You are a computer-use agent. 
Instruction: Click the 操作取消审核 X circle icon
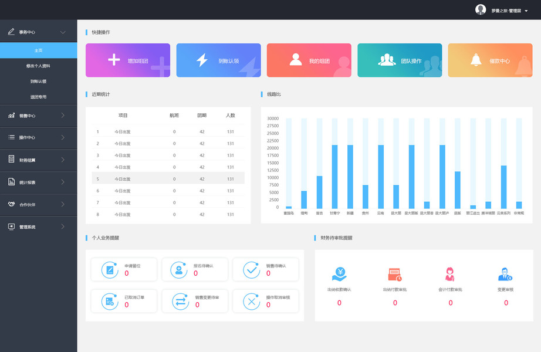click(252, 302)
